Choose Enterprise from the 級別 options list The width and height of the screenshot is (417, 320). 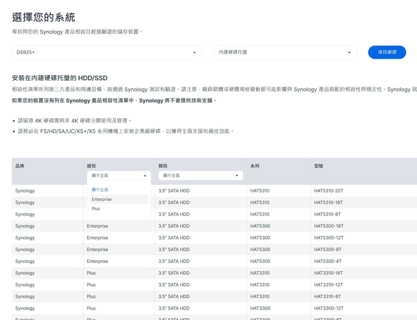tap(119, 199)
